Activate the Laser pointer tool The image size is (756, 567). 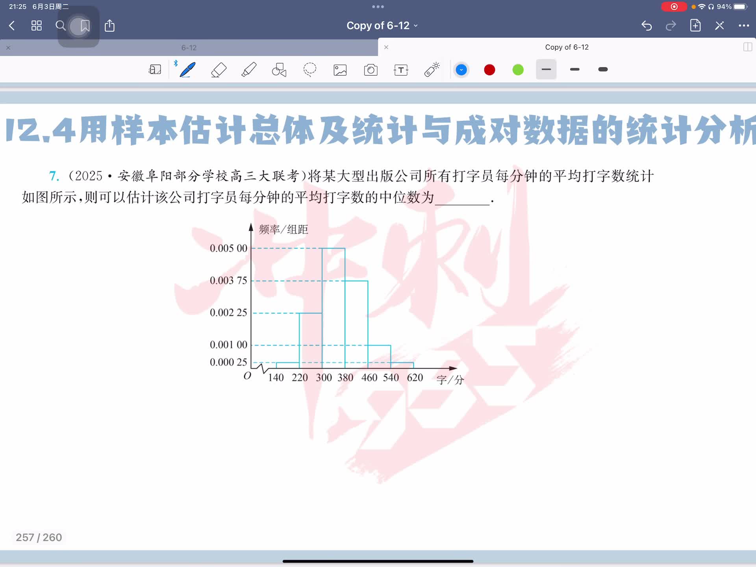[432, 70]
